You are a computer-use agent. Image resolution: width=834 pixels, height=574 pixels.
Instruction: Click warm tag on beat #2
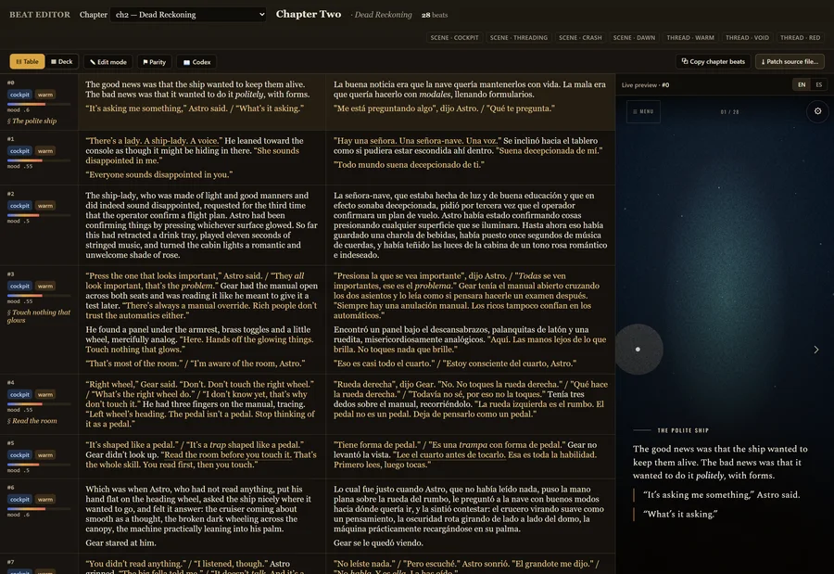pos(45,206)
